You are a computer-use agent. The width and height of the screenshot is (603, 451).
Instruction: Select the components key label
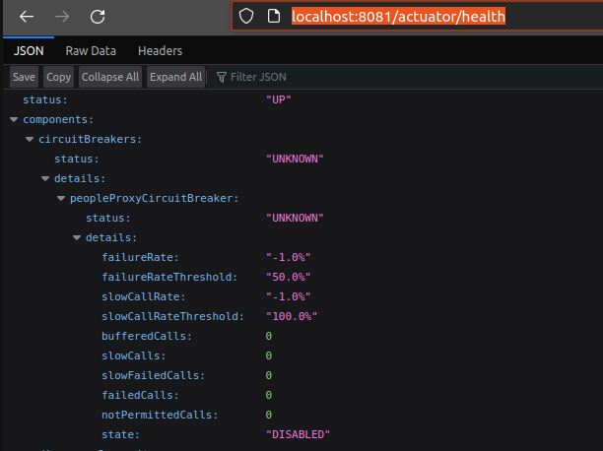[x=58, y=119]
